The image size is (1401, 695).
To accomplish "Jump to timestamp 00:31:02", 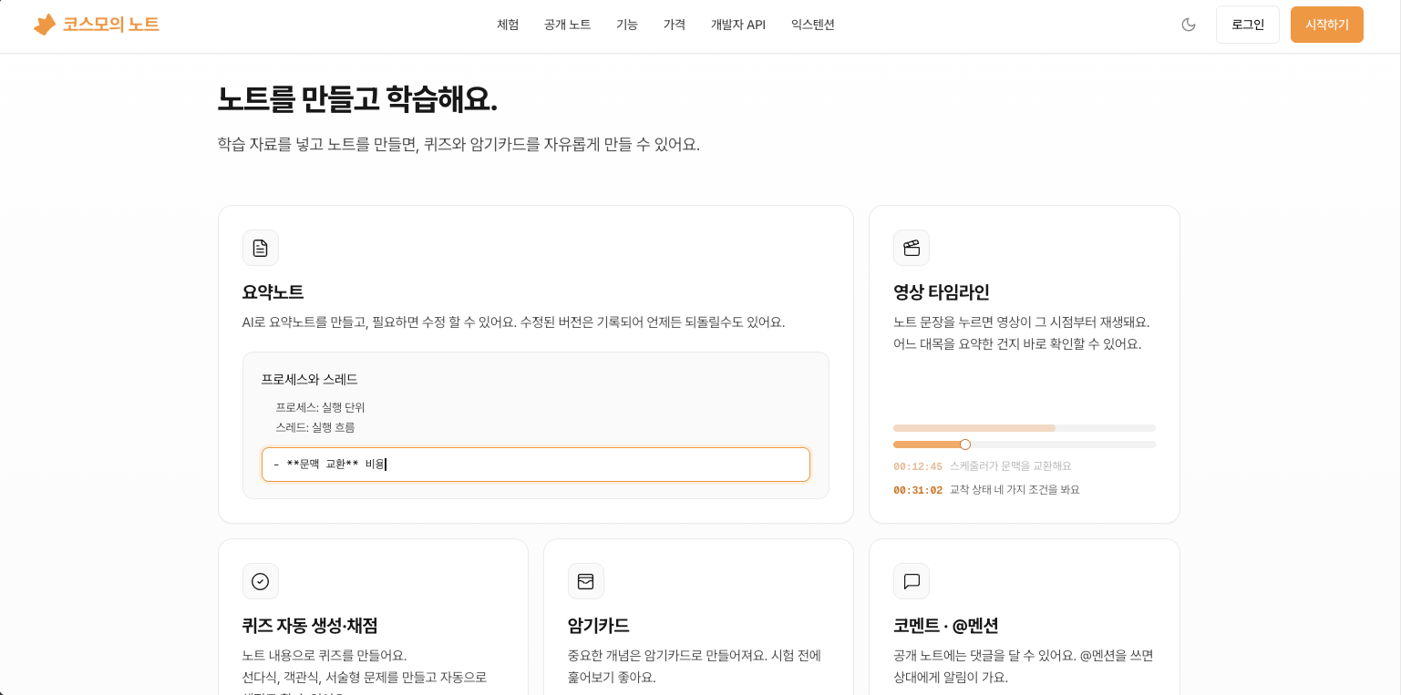I will [x=918, y=490].
